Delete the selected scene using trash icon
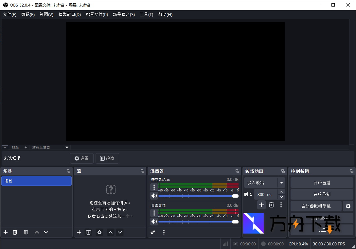The image size is (356, 249). click(x=15, y=232)
